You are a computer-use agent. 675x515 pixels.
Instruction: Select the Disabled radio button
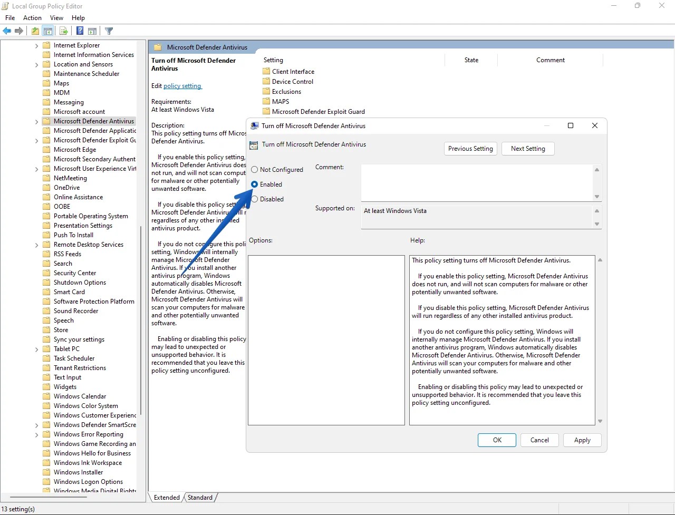pyautogui.click(x=255, y=199)
